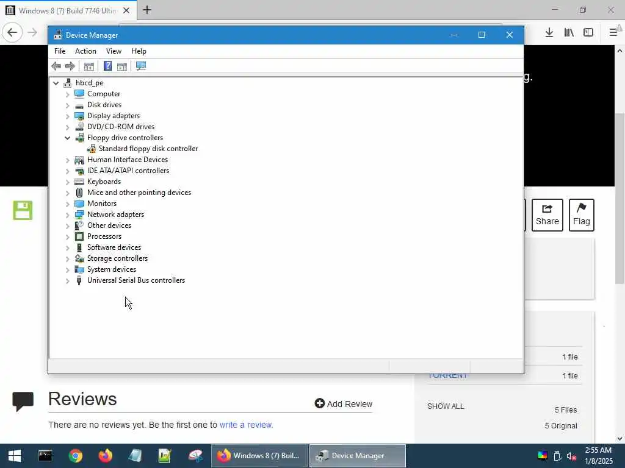Screen dimensions: 625x468
Task: Expand the Monitors chevron
Action: 67,204
